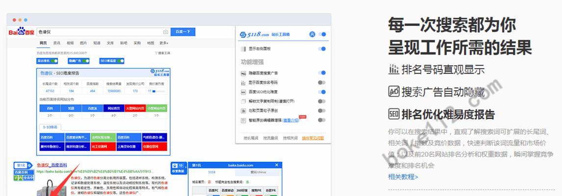Enable 解锁文字复制限制 switch
The height and width of the screenshot is (196, 562).
coord(322,101)
